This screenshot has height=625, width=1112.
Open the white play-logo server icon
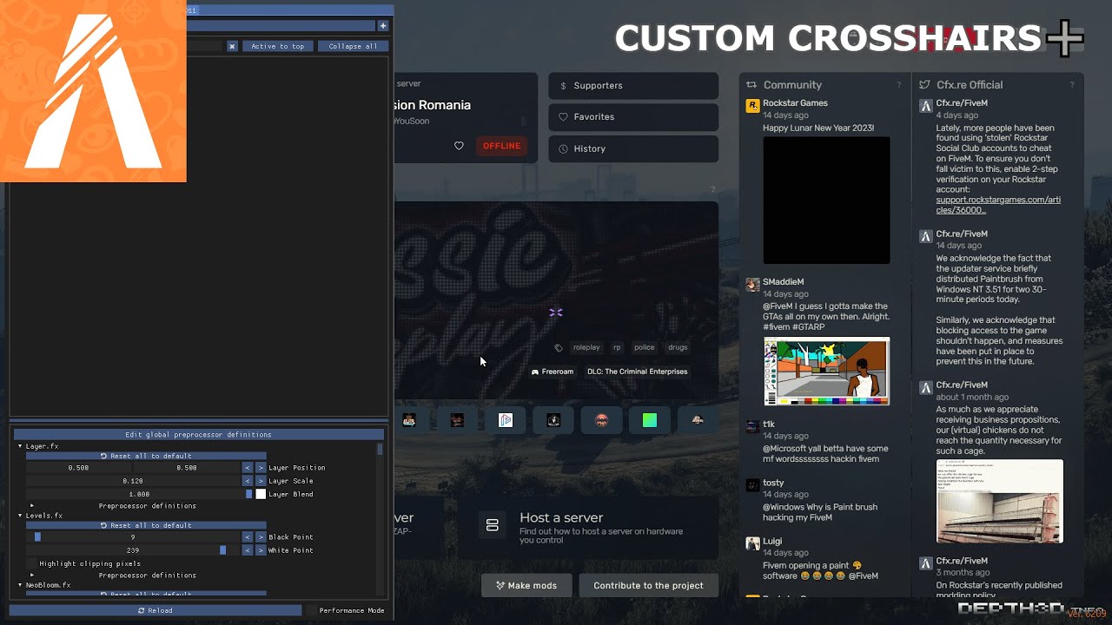pos(506,420)
